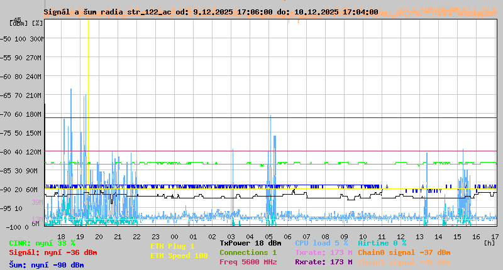The height and width of the screenshot is (270, 503).
Task: Click the '[dBm] [%]' axis unit header
Action: pyautogui.click(x=26, y=23)
